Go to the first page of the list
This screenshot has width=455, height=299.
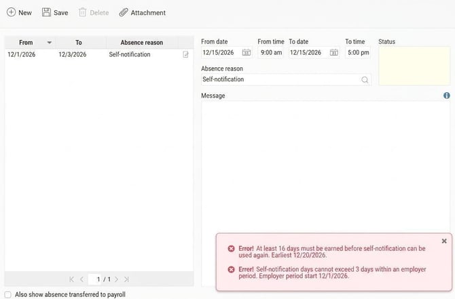72,279
